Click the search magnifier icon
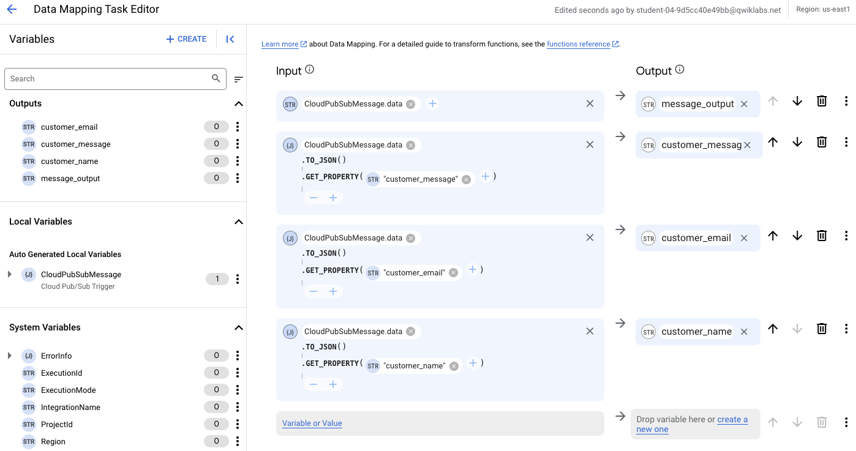Viewport: 856px width, 451px height. coord(216,78)
